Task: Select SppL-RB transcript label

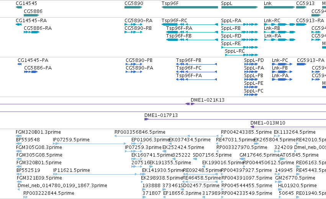Action: point(231,28)
